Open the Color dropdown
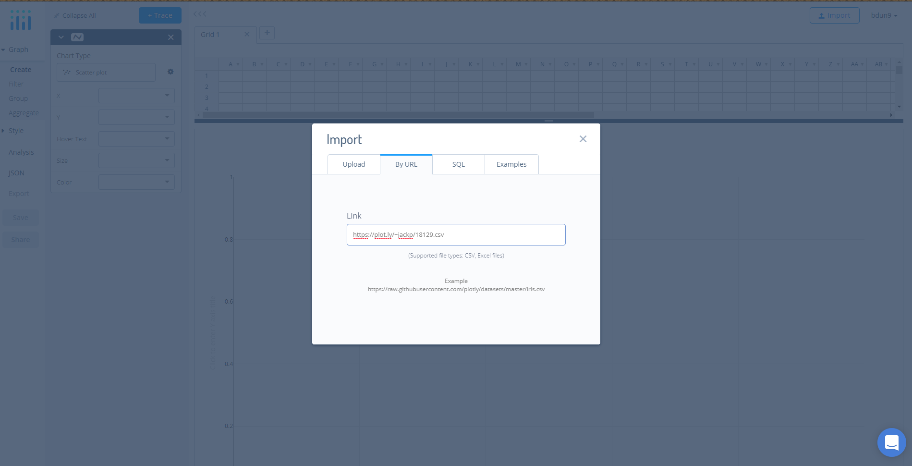Viewport: 912px width, 466px height. pyautogui.click(x=136, y=182)
